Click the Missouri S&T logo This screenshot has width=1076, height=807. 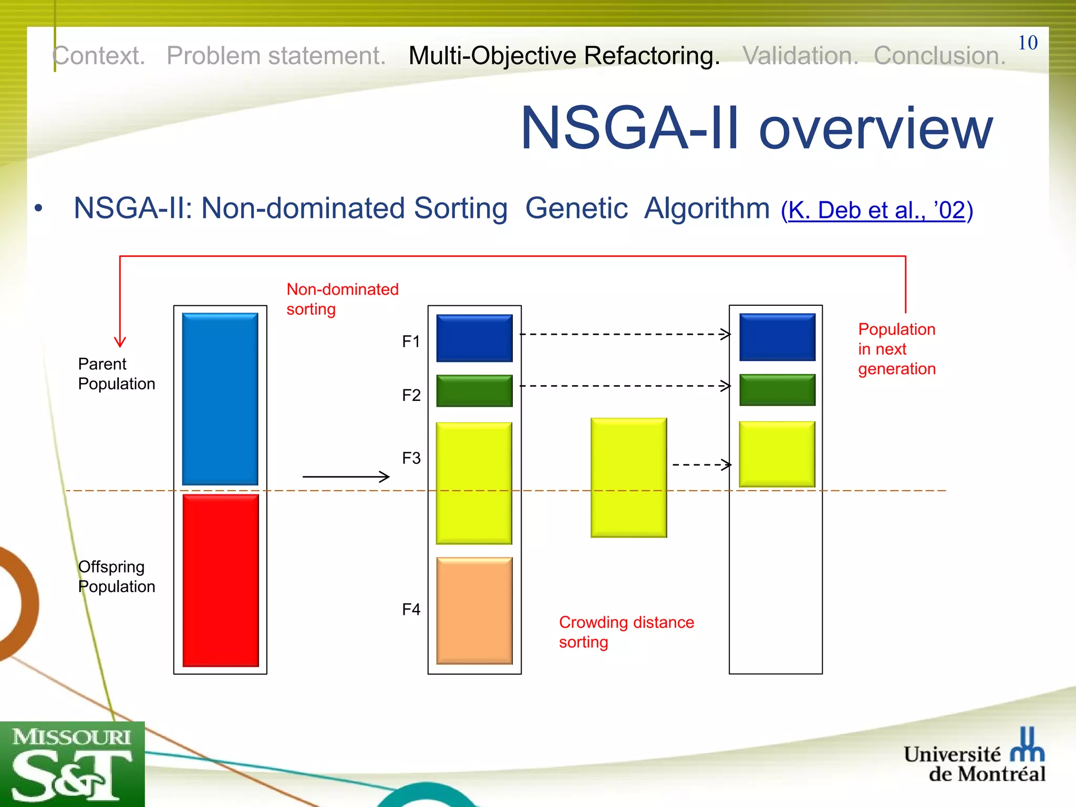(73, 764)
